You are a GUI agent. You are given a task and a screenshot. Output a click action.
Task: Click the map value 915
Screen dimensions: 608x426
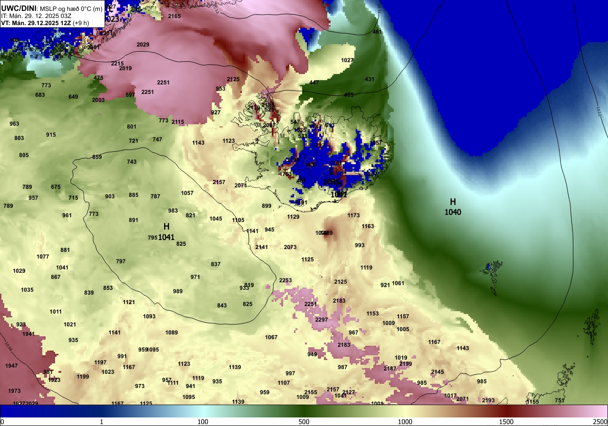click(x=51, y=135)
